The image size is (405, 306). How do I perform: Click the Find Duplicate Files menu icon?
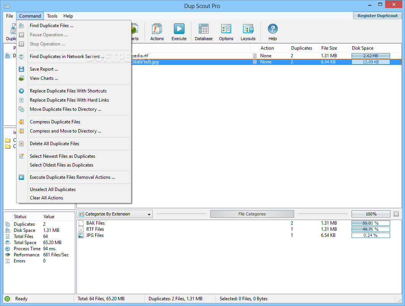coord(21,26)
